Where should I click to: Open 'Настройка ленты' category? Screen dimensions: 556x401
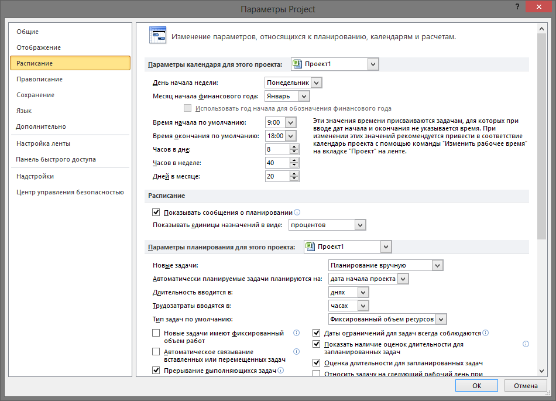[x=70, y=143]
